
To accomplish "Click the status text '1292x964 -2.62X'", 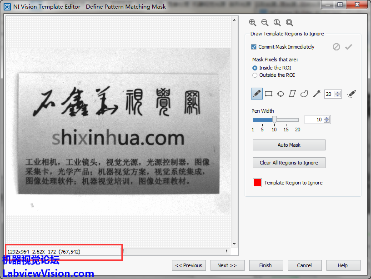I will click(x=26, y=252).
